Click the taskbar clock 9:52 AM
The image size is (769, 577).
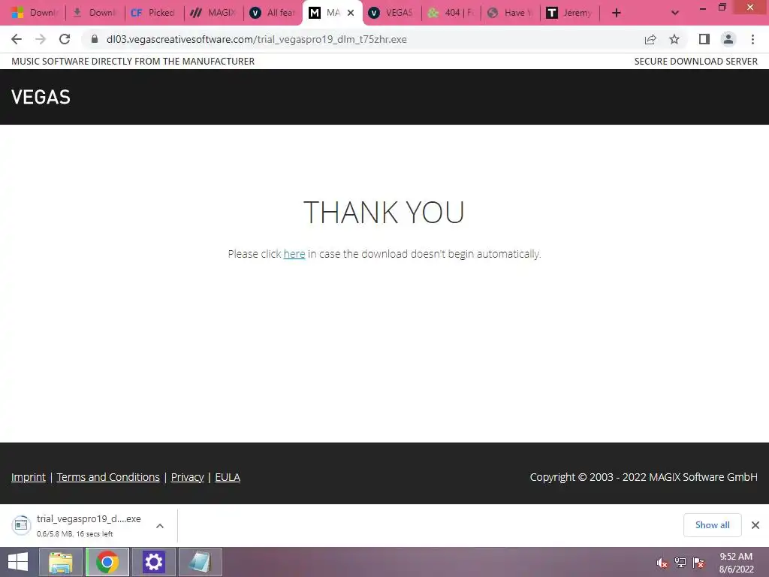click(736, 557)
